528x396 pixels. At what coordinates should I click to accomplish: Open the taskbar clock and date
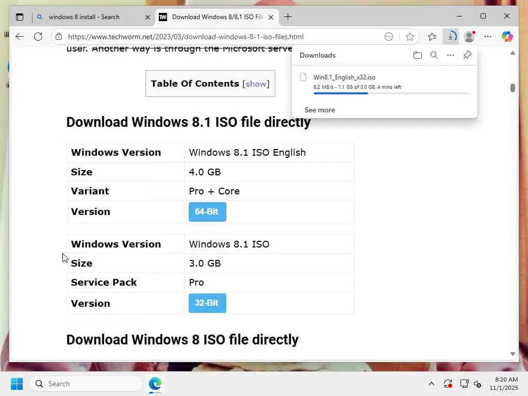coord(504,384)
